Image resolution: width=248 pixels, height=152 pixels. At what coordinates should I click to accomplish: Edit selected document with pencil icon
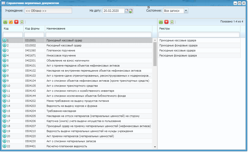pyautogui.click(x=11, y=22)
